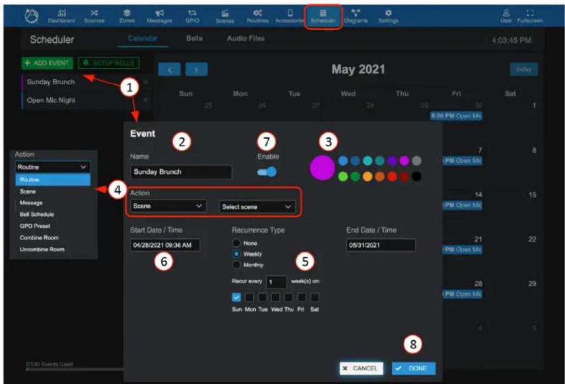
Task: Open the Sources page
Action: click(94, 16)
